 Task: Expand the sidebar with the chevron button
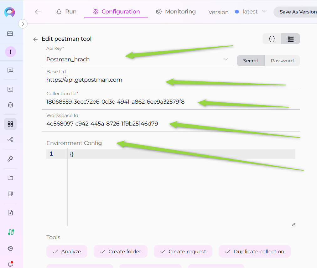[23, 24]
